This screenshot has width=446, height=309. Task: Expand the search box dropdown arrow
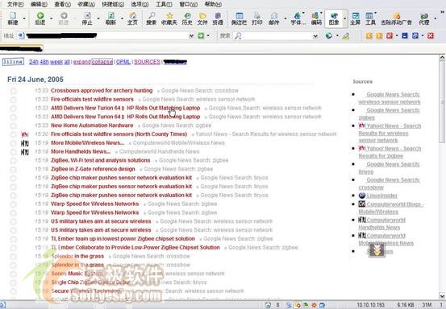[315, 35]
